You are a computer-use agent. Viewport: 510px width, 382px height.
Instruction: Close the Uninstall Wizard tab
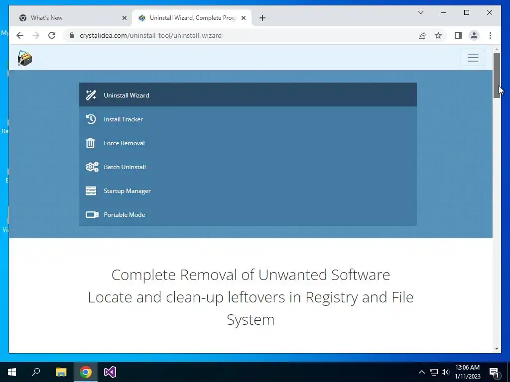point(243,18)
